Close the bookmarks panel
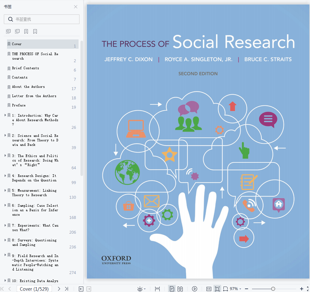This screenshot has height=292, width=310. [76, 7]
